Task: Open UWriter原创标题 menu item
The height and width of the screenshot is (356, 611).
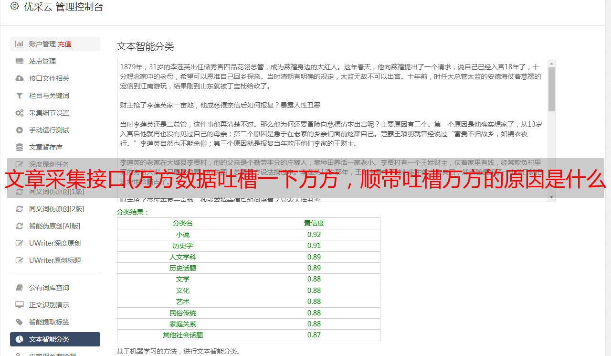Action: click(55, 260)
